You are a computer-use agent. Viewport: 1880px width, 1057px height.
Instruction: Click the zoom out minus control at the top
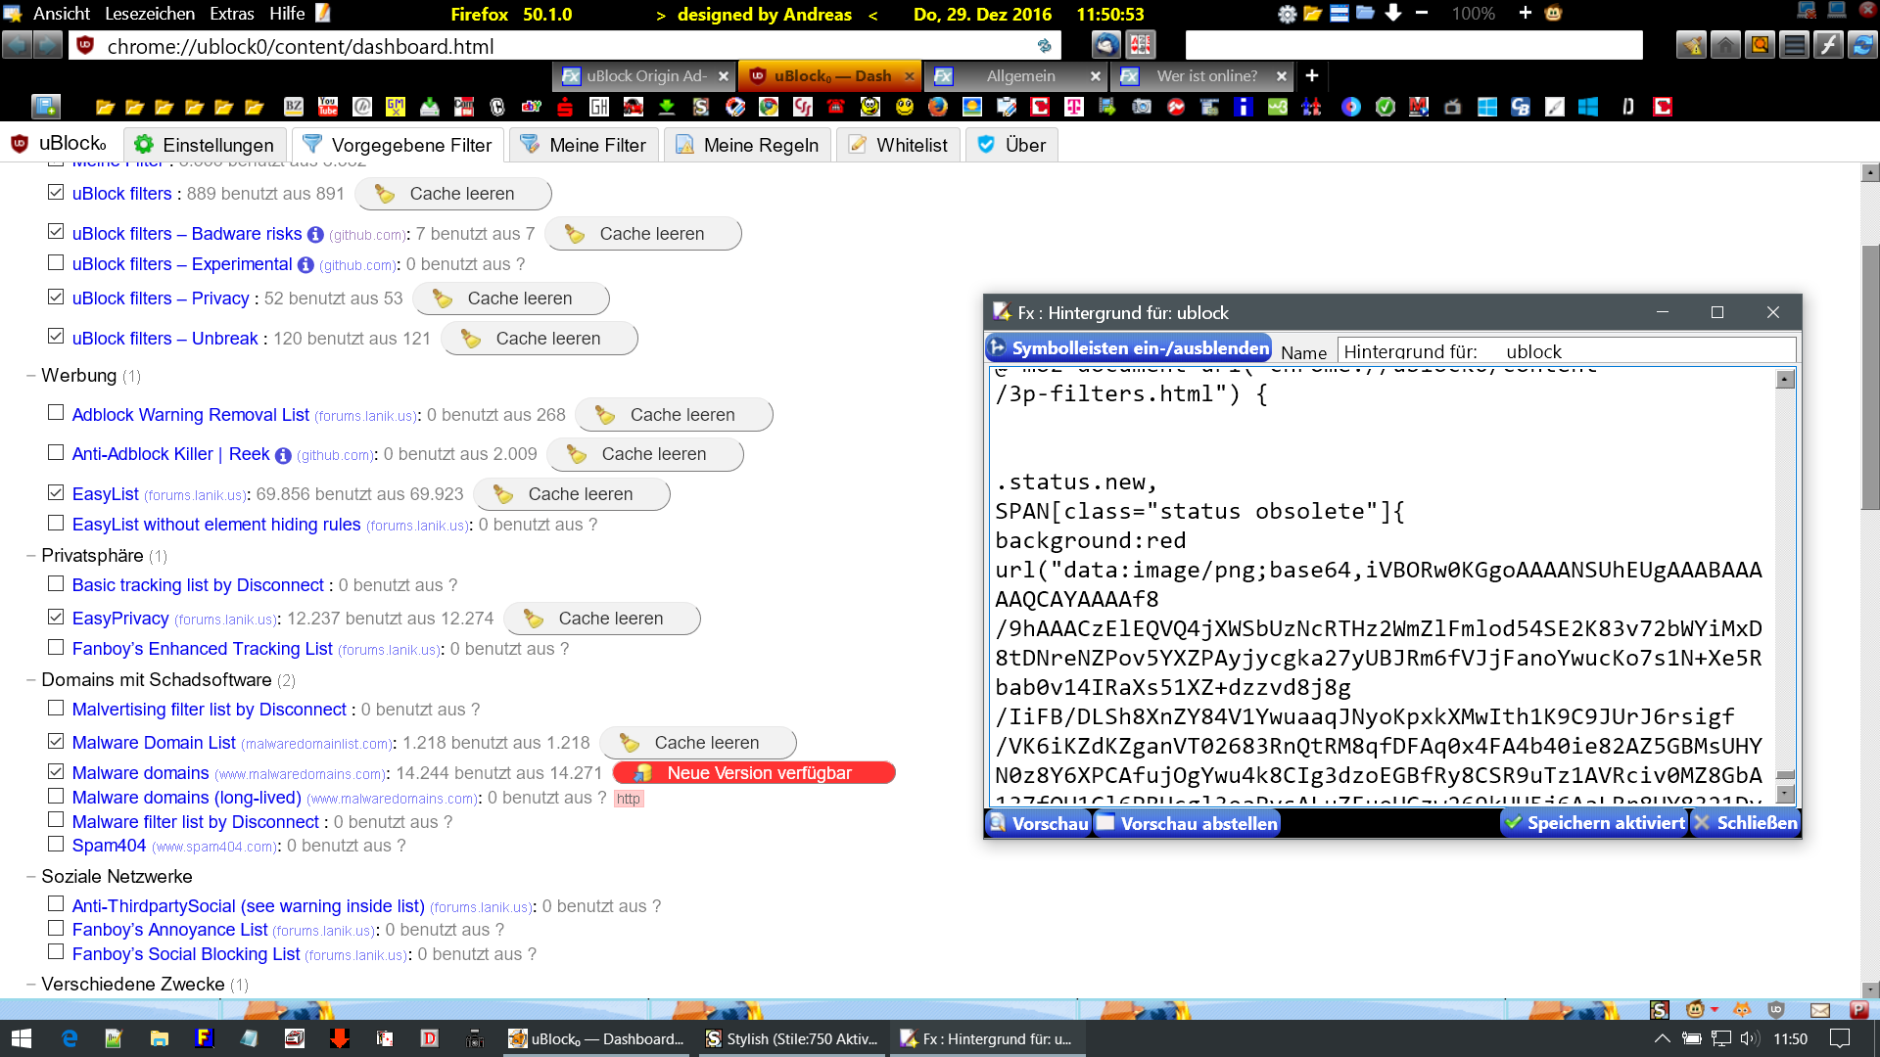click(x=1422, y=14)
